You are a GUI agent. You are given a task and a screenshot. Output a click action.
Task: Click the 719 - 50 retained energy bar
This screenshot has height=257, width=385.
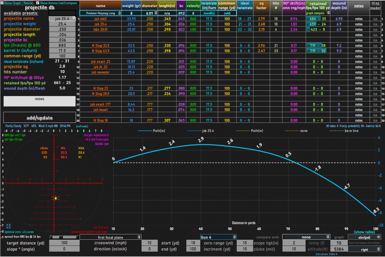pos(318,51)
